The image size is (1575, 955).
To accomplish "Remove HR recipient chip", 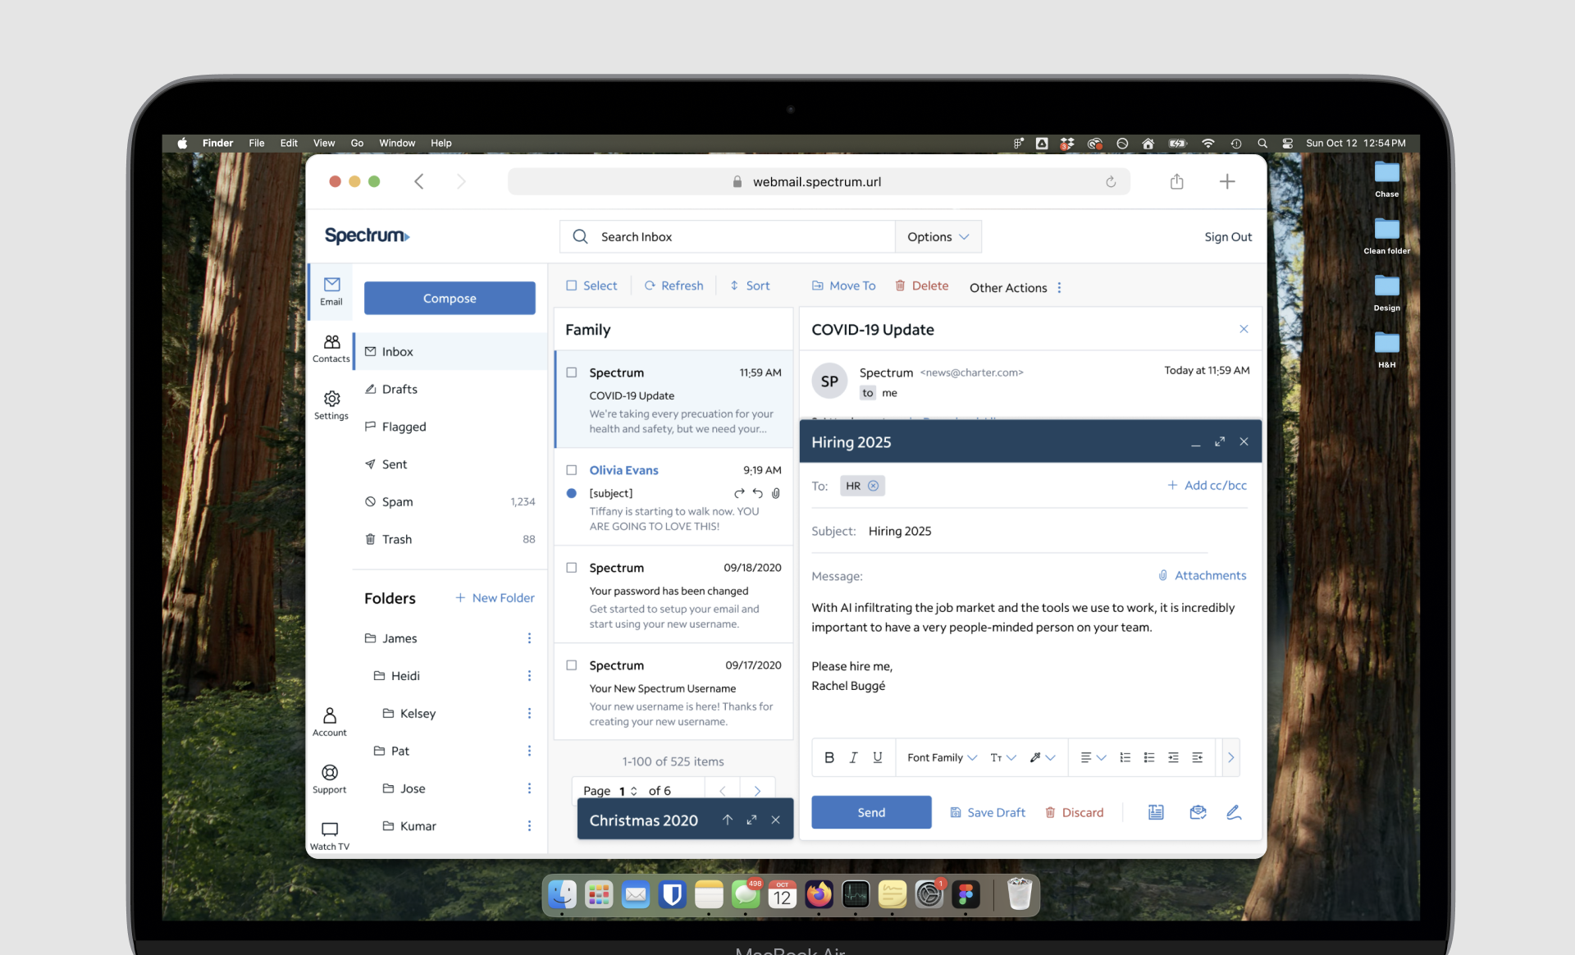I will click(874, 486).
